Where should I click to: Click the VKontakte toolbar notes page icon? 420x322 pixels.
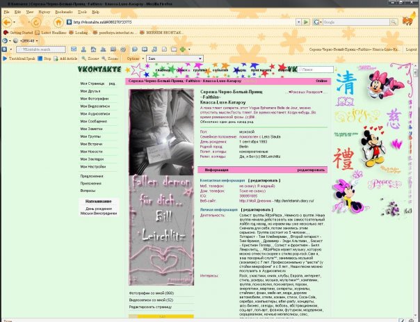point(164,49)
